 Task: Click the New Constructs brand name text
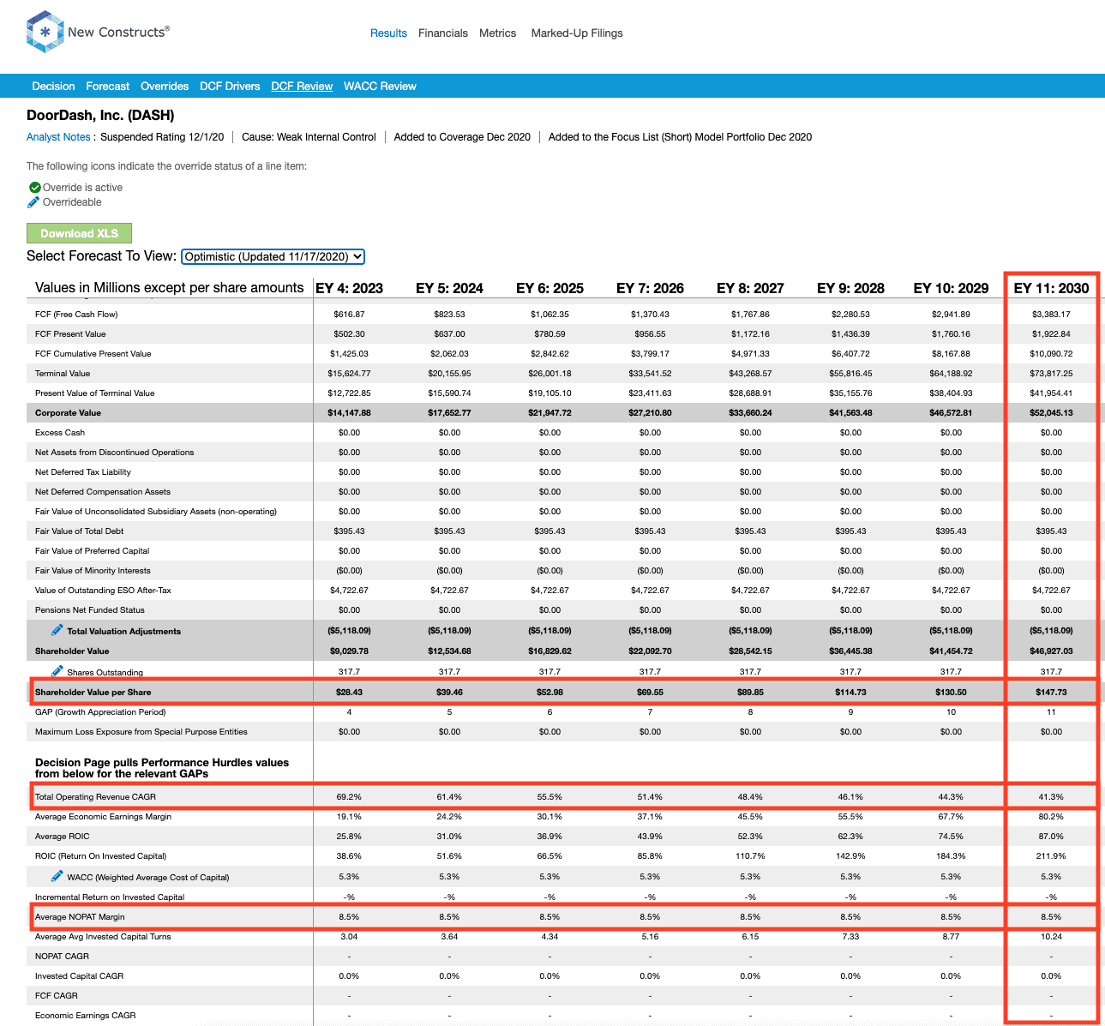118,32
